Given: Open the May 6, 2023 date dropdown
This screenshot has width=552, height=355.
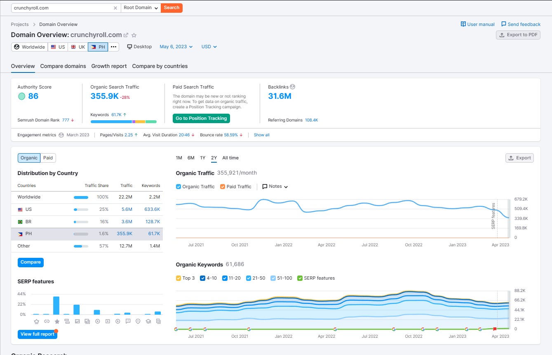Looking at the screenshot, I should pyautogui.click(x=176, y=47).
